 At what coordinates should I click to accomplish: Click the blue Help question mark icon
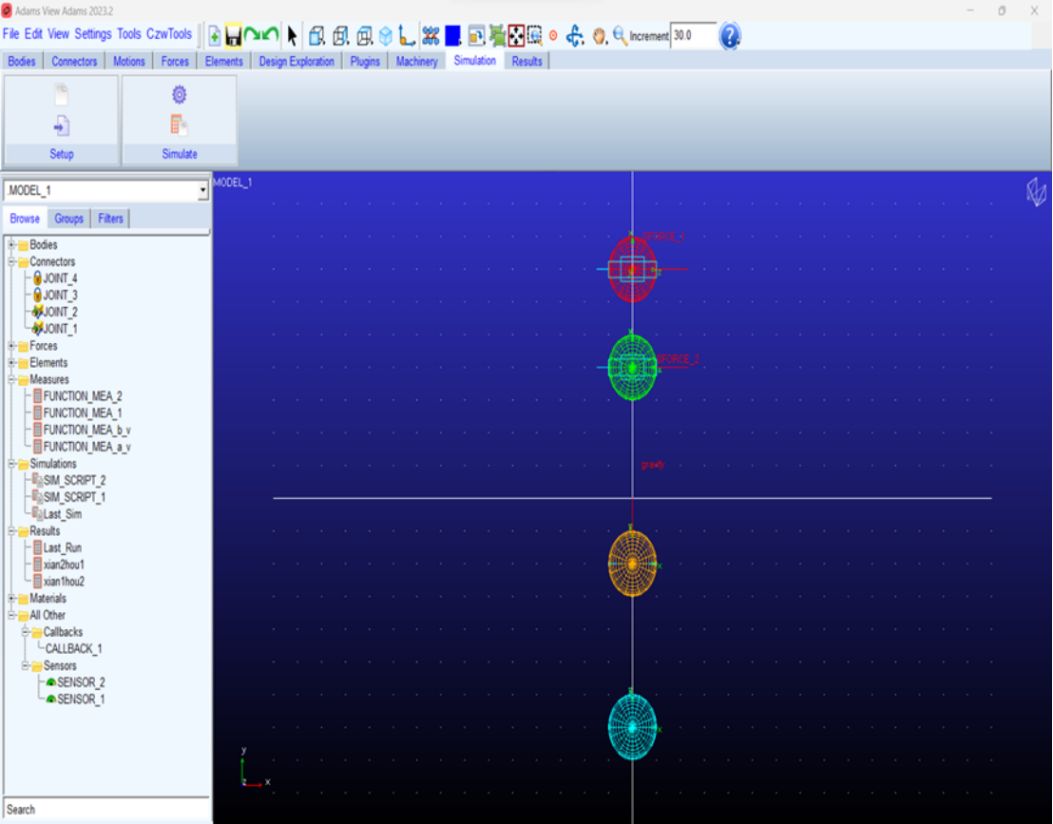[730, 36]
